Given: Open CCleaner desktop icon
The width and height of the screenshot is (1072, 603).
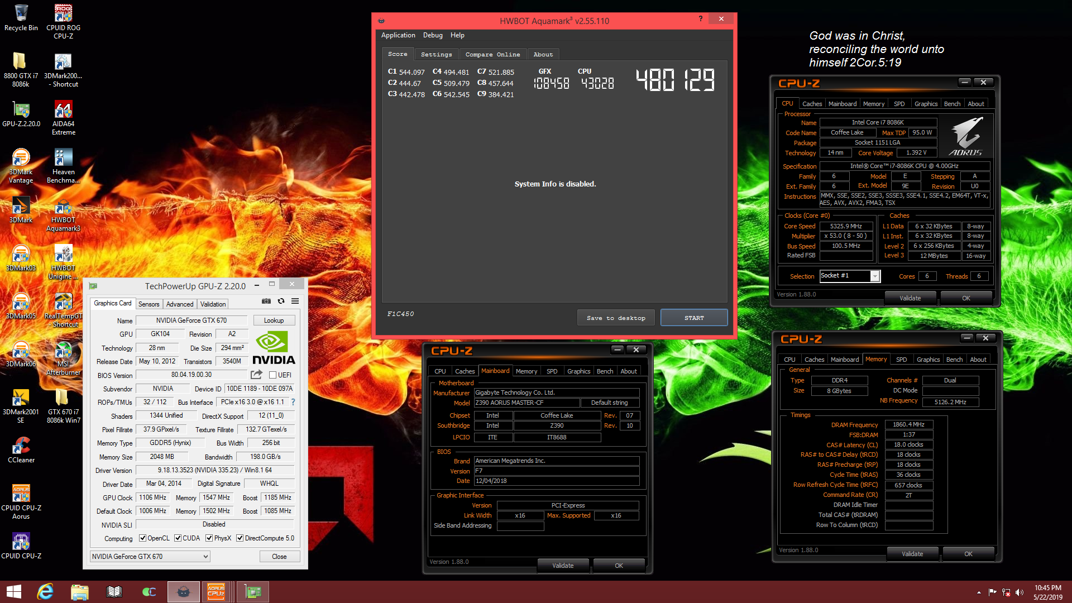Looking at the screenshot, I should point(21,450).
